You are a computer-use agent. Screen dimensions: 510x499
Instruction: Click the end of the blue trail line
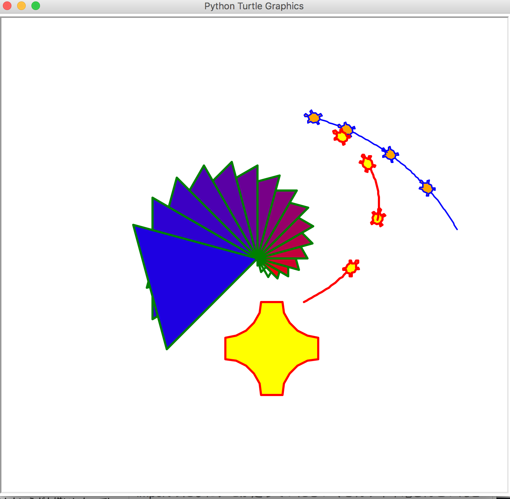point(456,229)
